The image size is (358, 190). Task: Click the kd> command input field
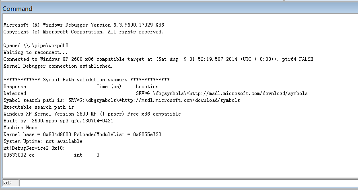(187, 183)
